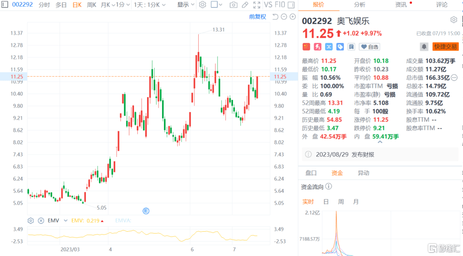The width and height of the screenshot is (463, 256).
Task: Expand the 显示 display dropdown
Action: (186, 5)
